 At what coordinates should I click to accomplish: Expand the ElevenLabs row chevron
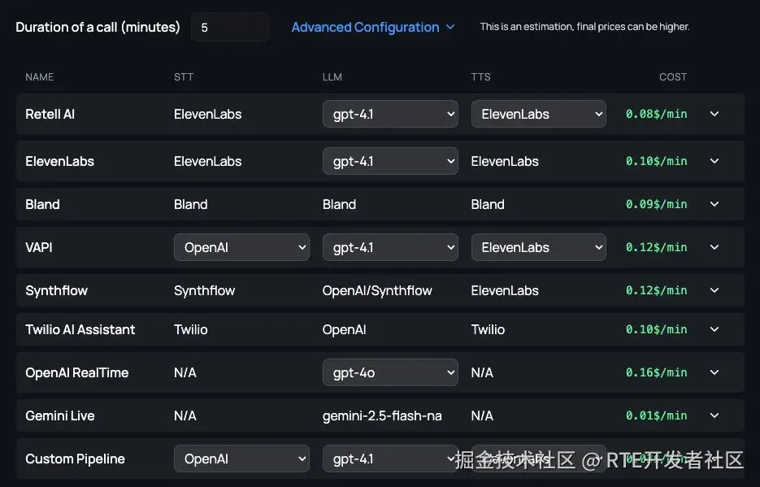tap(714, 161)
